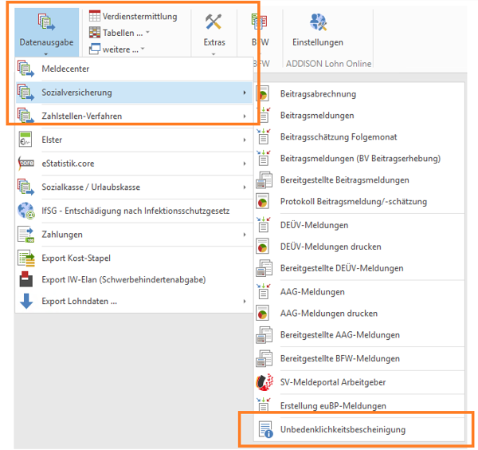
Task: Click the Verdienstermittlung table icon
Action: point(95,16)
